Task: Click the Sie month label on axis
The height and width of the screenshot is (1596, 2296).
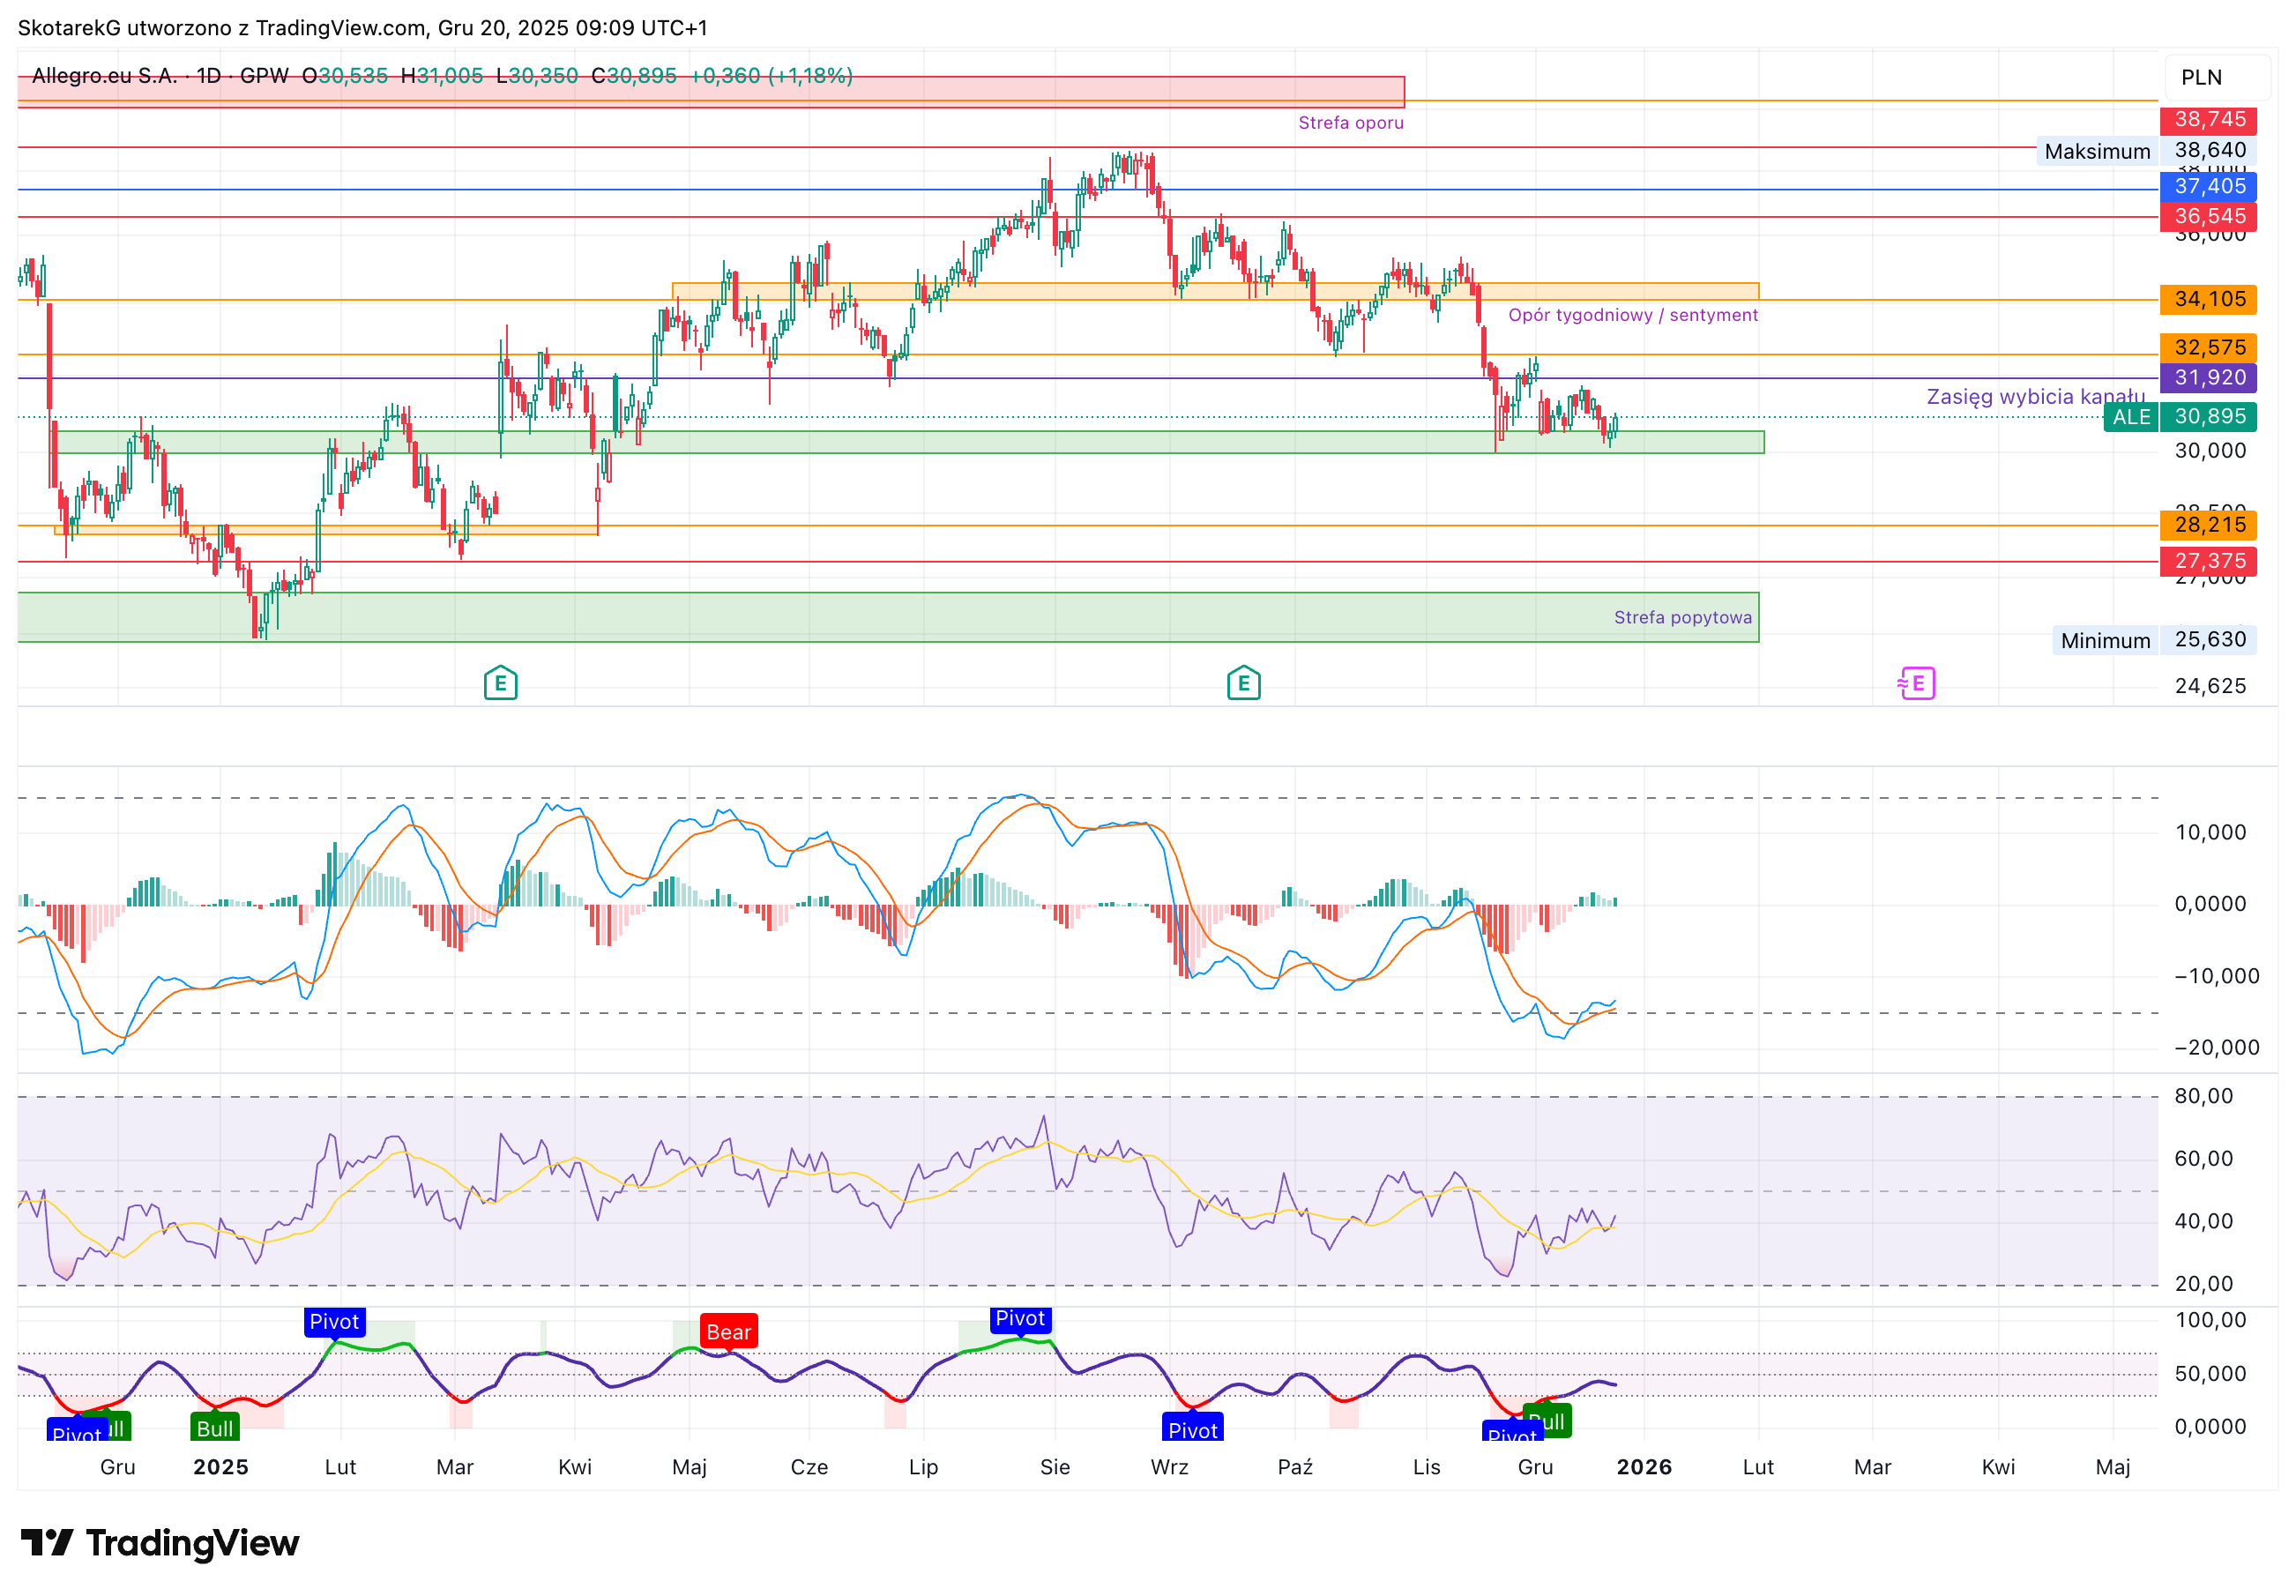Action: pos(1055,1467)
